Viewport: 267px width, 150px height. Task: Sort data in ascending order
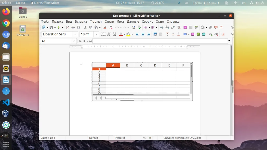click(167, 27)
